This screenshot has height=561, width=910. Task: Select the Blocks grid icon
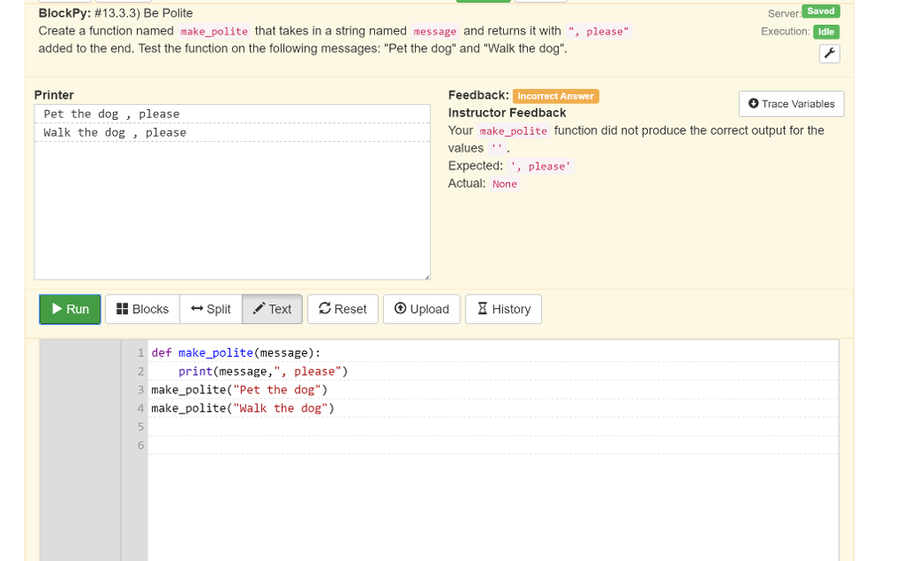122,309
